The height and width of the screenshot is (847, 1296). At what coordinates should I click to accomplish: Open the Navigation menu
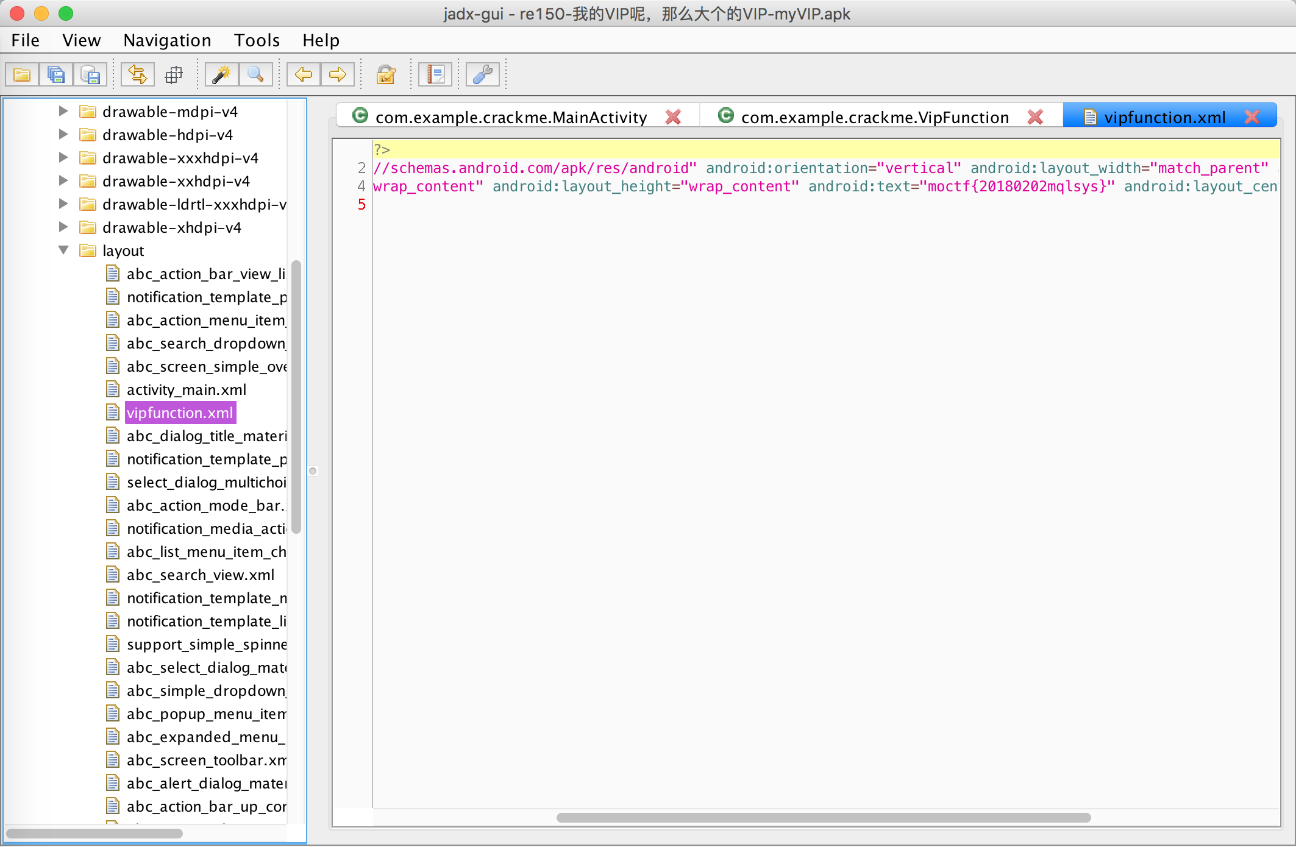pos(167,40)
